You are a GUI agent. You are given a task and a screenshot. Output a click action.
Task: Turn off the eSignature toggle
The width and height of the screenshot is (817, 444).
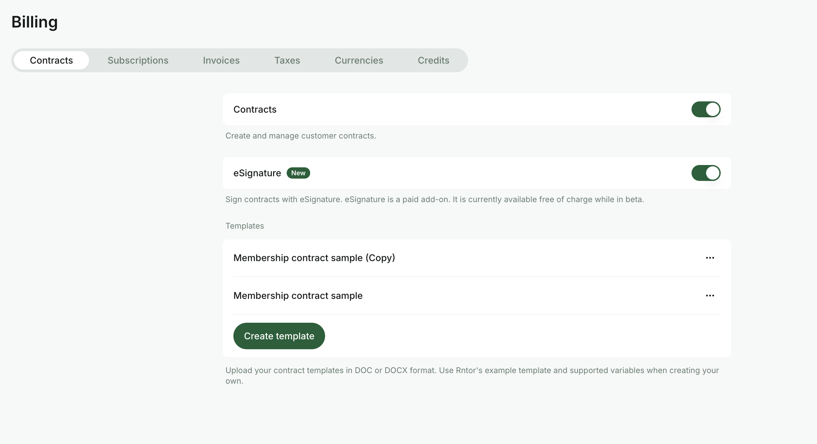tap(706, 173)
